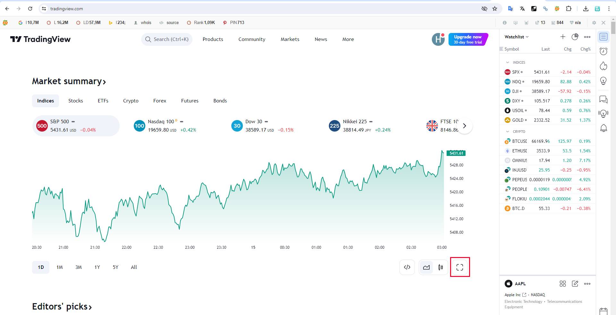Open the embed code icon below chart
616x315 pixels.
coord(407,267)
